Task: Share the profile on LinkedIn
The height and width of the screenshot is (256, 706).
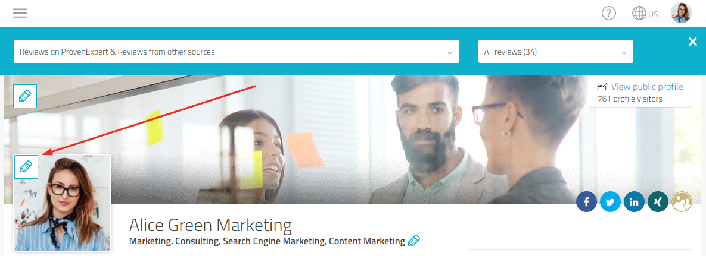Action: [x=634, y=202]
